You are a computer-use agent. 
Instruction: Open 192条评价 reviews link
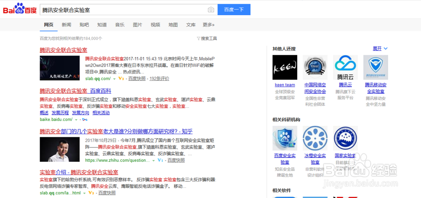point(159,79)
